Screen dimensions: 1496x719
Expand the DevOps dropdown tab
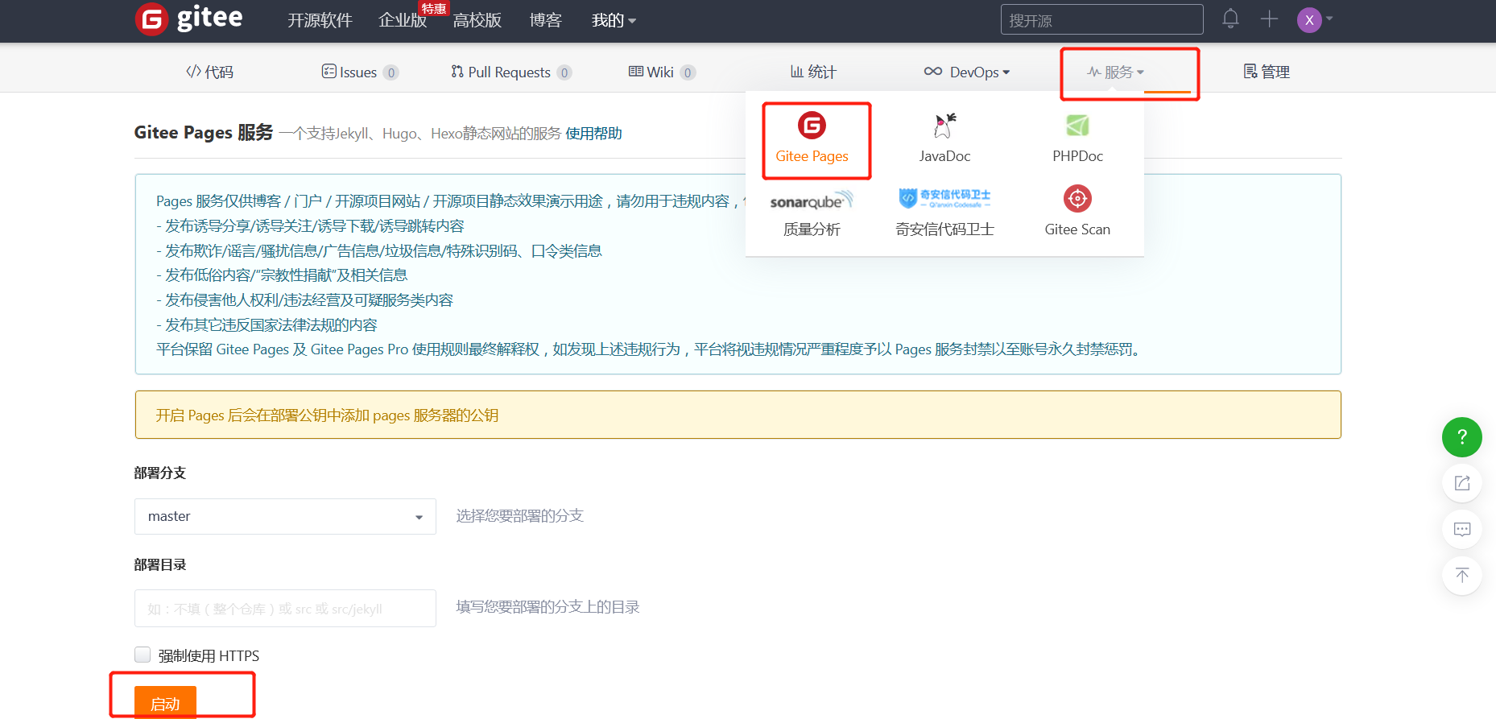pos(967,72)
